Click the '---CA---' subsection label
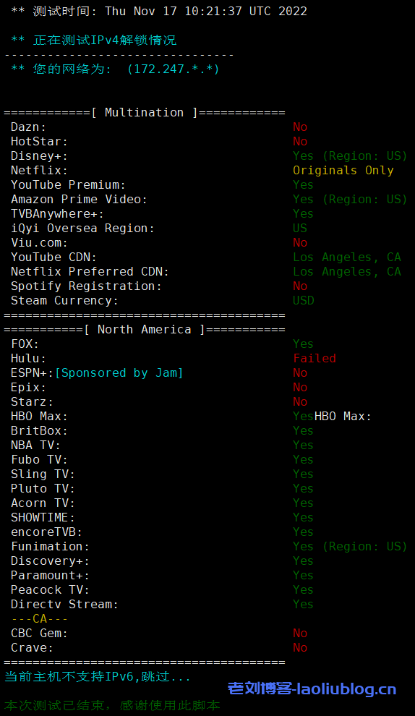This screenshot has width=415, height=716. [x=40, y=619]
